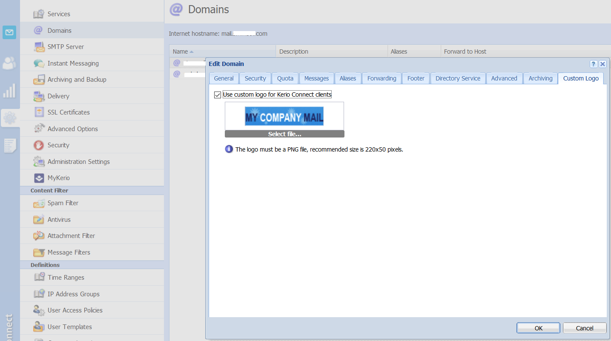
Task: Click the info icon beside PNG hint
Action: (229, 149)
